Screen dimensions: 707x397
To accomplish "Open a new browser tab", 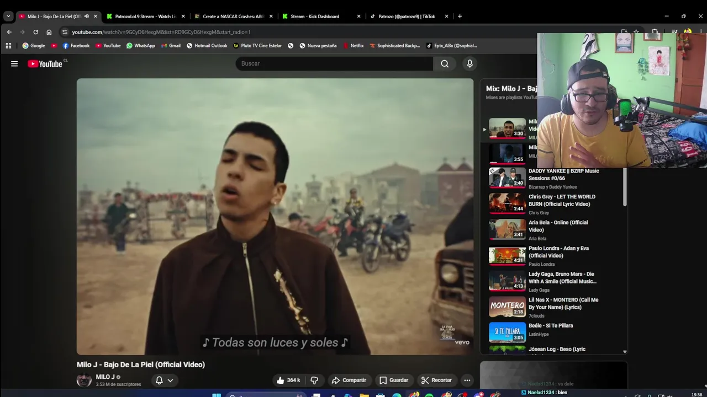I will (460, 17).
